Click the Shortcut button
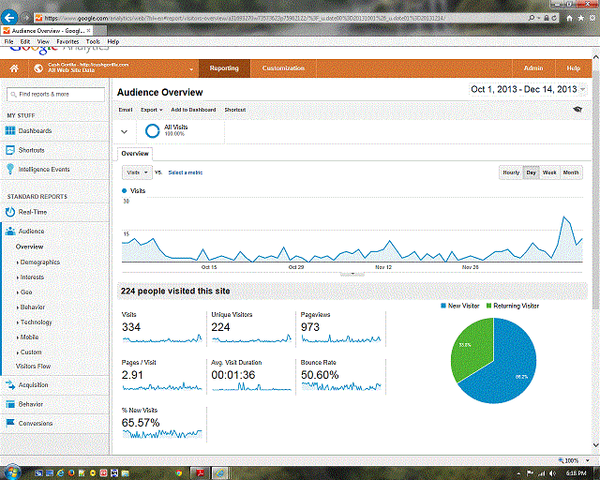Image resolution: width=600 pixels, height=480 pixels. click(235, 110)
